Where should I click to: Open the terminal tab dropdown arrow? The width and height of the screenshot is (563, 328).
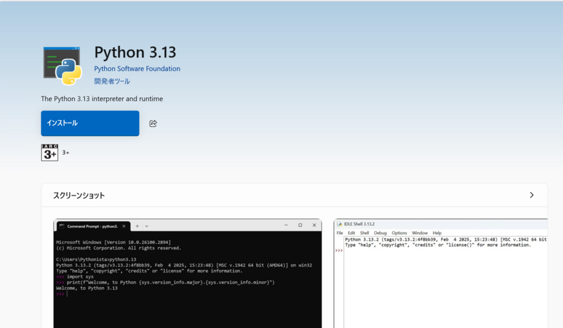pyautogui.click(x=146, y=225)
